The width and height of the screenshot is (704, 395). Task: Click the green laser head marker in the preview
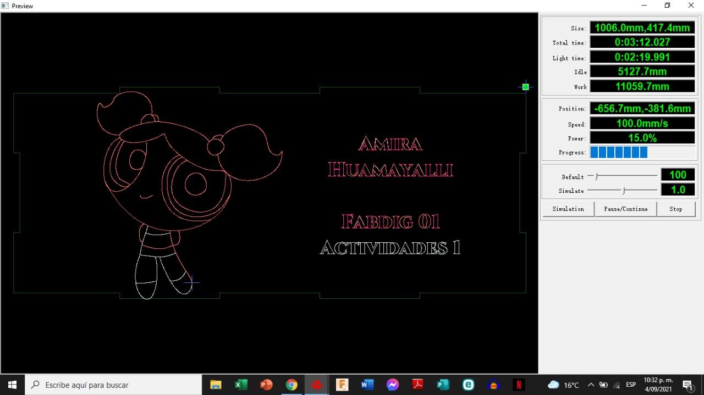coord(526,87)
